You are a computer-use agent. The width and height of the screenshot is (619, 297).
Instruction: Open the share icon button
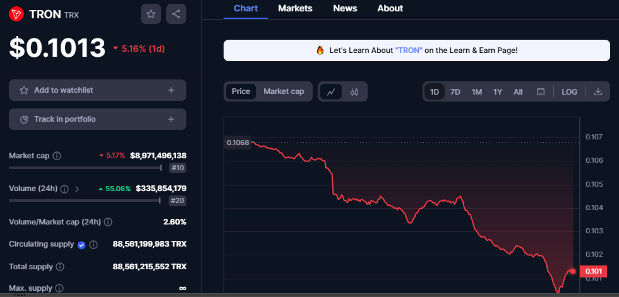coord(176,14)
